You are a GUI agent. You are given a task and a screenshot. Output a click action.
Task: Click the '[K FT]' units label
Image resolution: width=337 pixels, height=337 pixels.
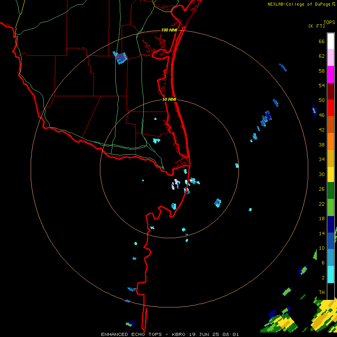pos(316,26)
